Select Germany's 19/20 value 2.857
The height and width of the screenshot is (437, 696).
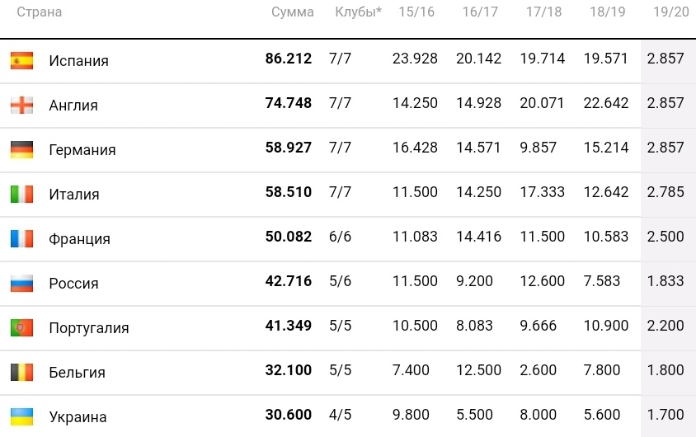tap(665, 148)
